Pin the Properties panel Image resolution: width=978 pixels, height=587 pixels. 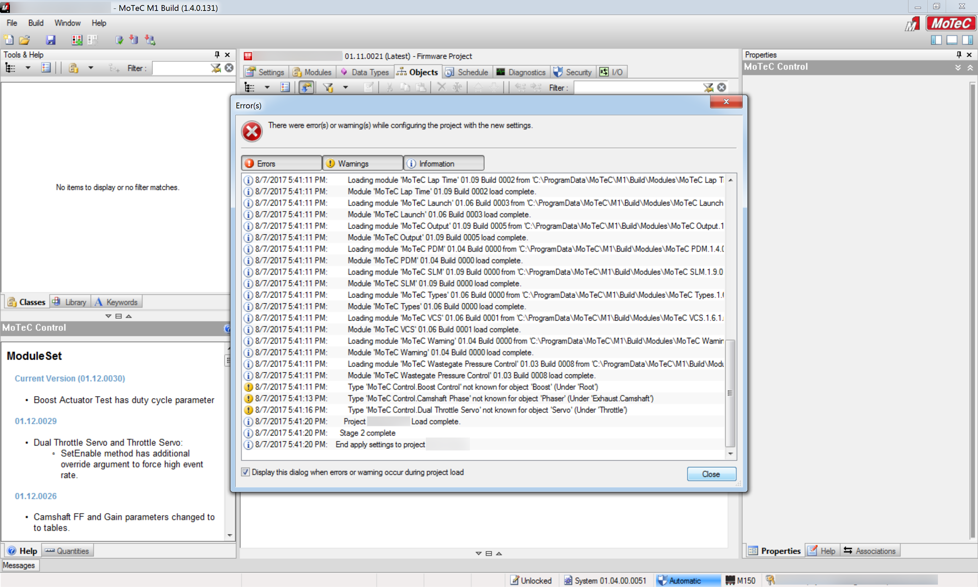click(x=958, y=55)
